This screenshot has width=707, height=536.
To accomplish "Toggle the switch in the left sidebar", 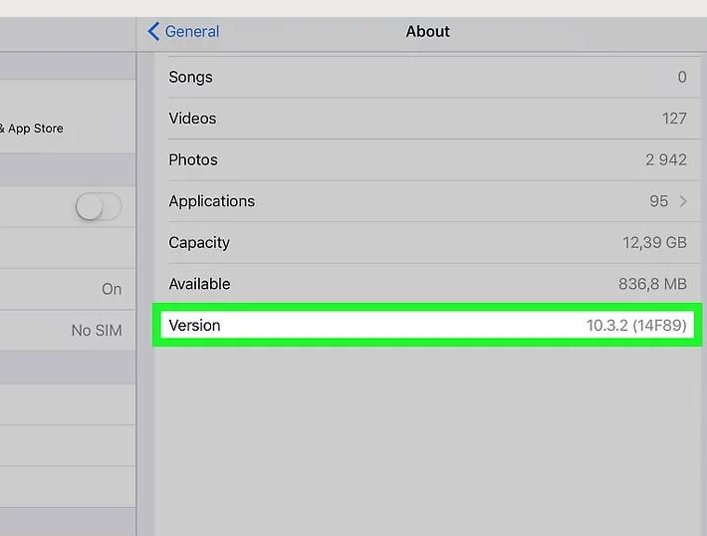I will pos(99,207).
